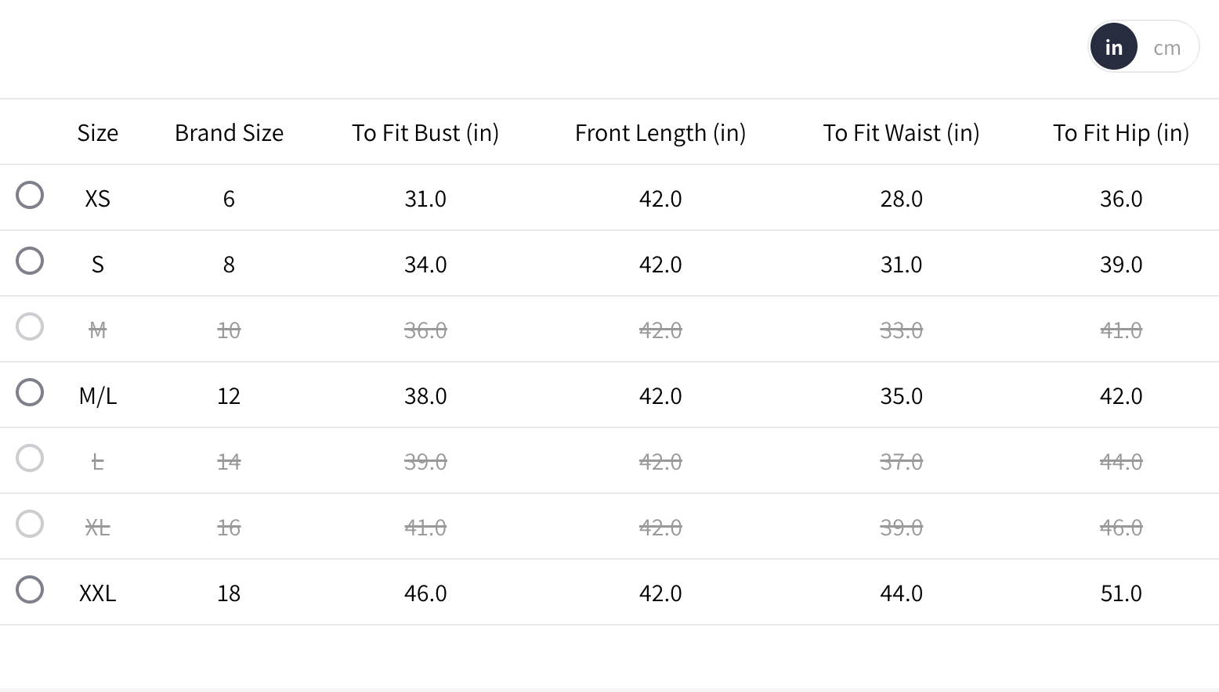Click the XXL size label
Viewport: 1219px width, 692px height.
(98, 593)
